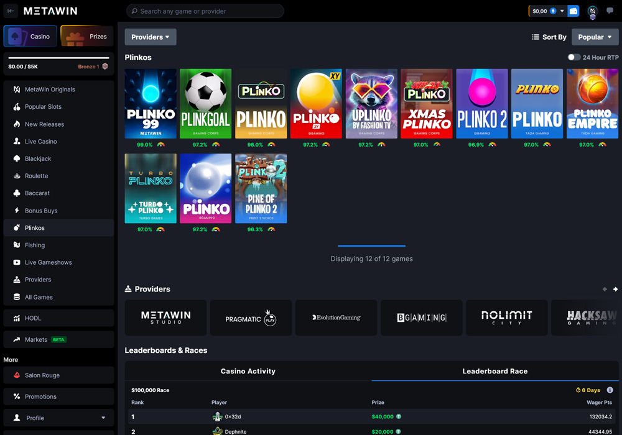
Task: Select the Casino tab
Action: (x=30, y=36)
